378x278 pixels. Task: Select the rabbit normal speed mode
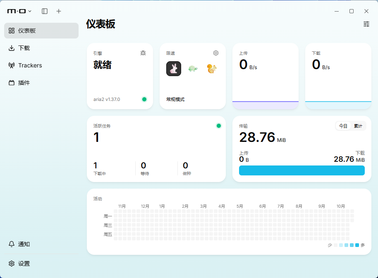coord(174,69)
